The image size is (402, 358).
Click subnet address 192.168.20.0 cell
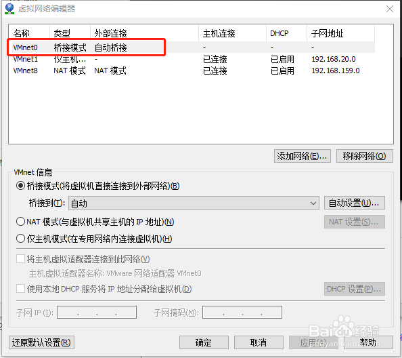click(334, 59)
